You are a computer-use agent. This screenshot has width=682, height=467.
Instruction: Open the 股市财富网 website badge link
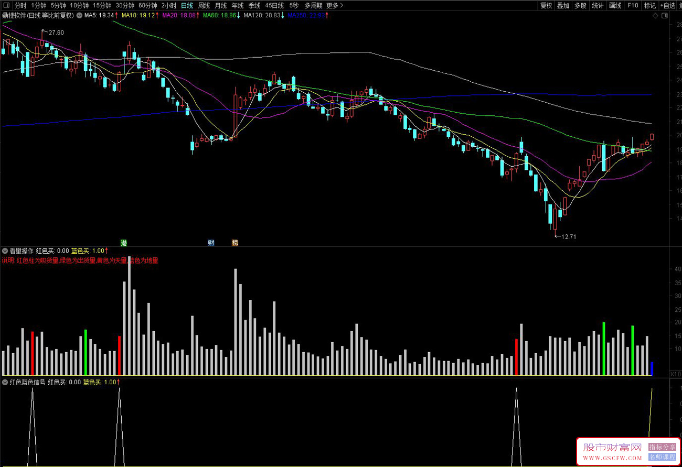click(x=628, y=451)
